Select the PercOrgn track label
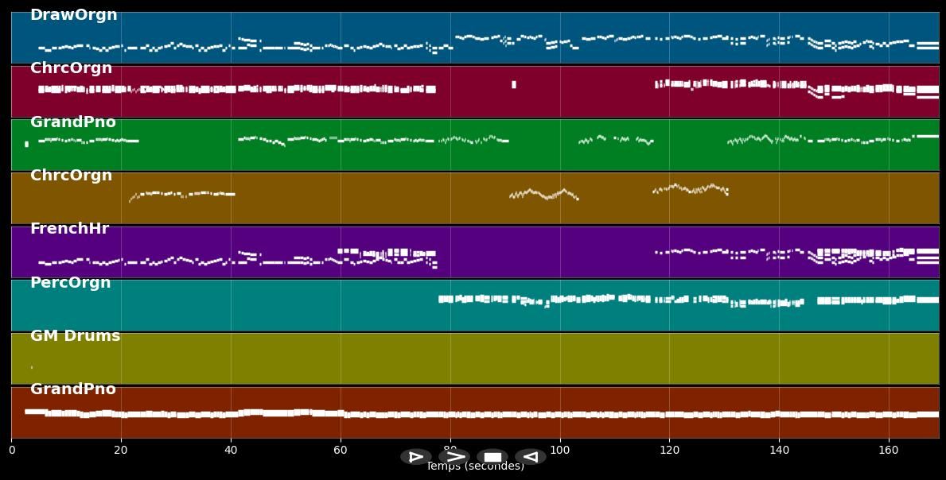 point(70,283)
